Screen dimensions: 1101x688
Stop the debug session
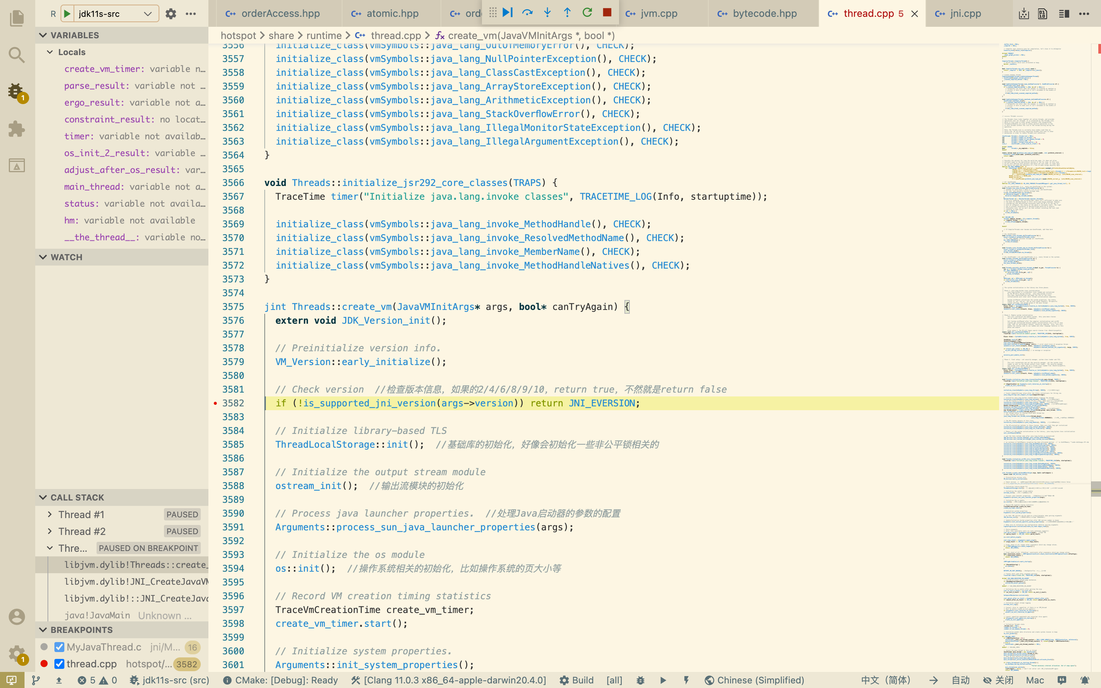607,12
